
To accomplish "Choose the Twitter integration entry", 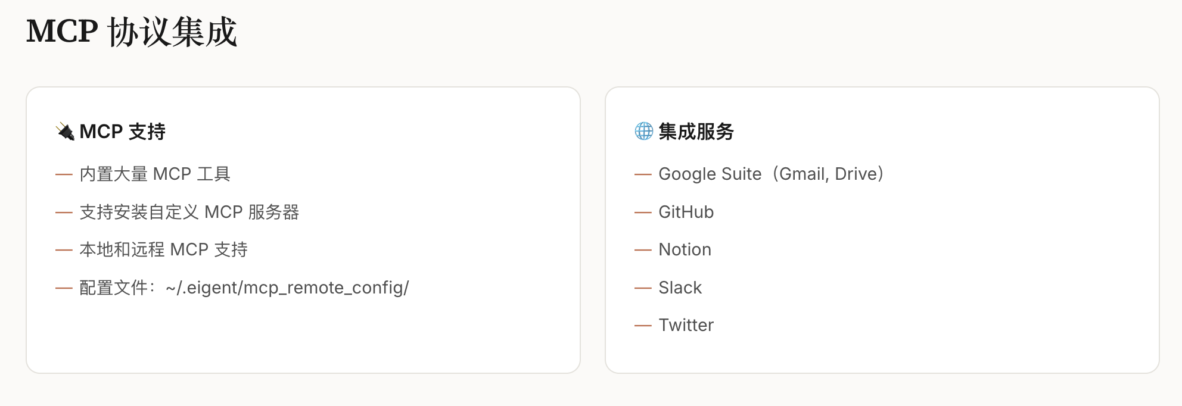I will 686,325.
